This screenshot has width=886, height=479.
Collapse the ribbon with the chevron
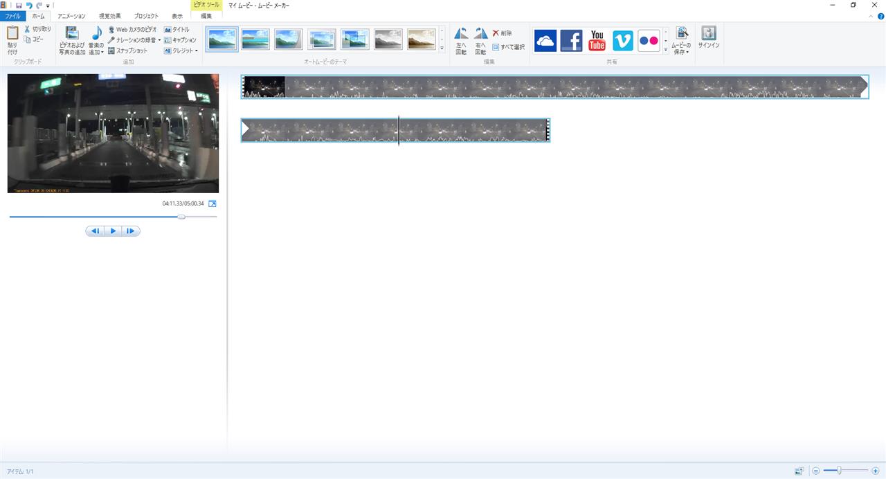(x=871, y=15)
